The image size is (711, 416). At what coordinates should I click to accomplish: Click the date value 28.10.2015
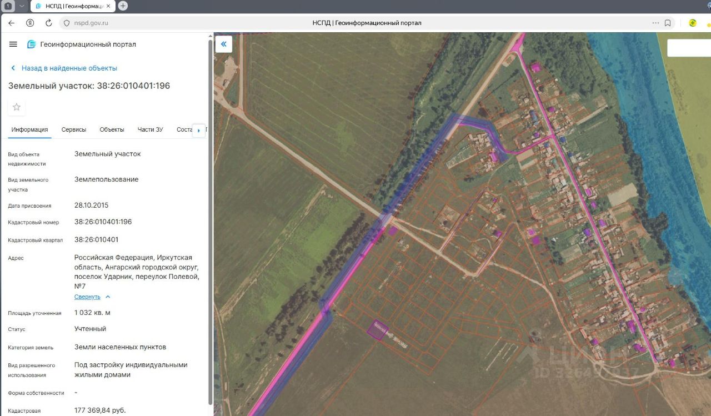[91, 205]
